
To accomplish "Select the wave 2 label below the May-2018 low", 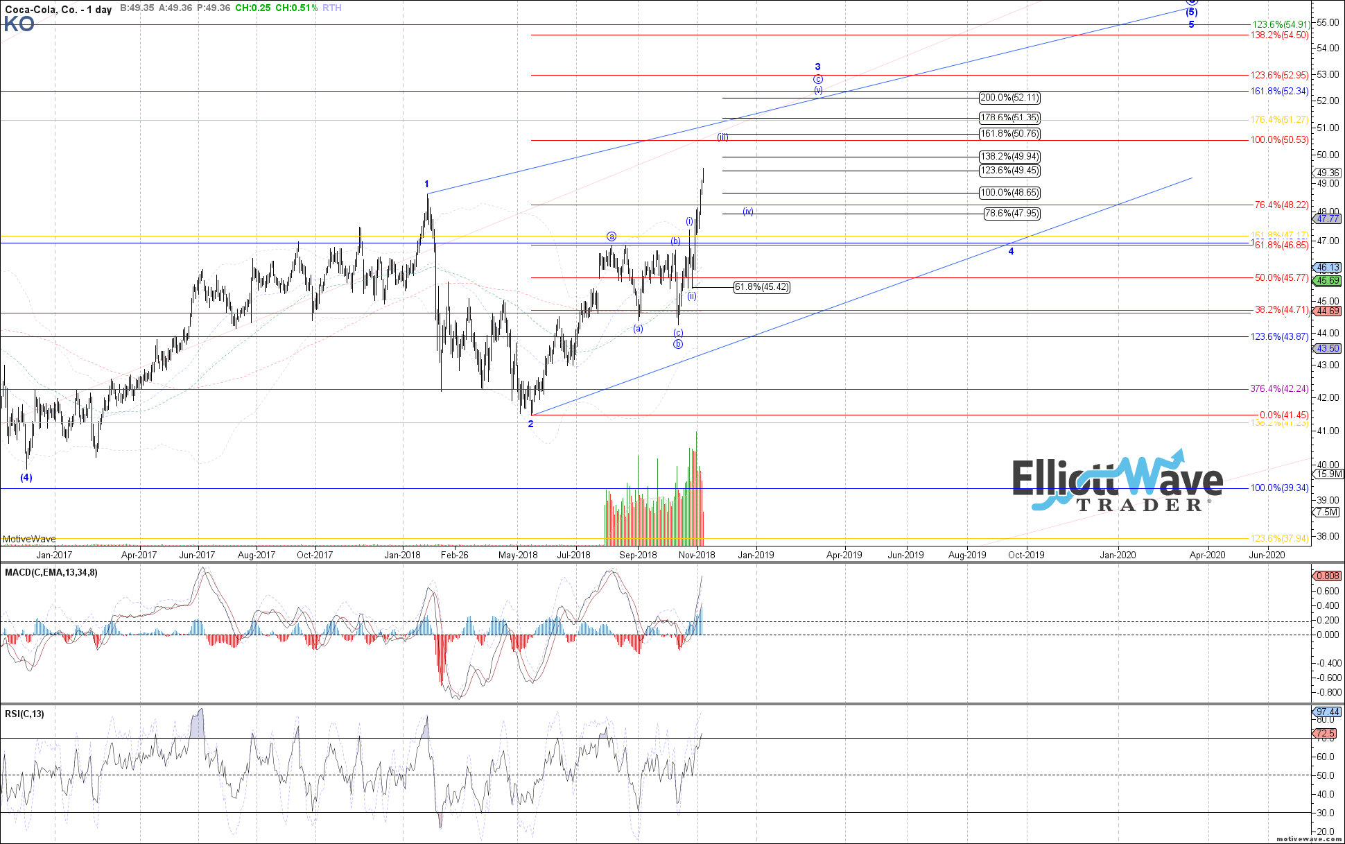I will click(x=531, y=424).
